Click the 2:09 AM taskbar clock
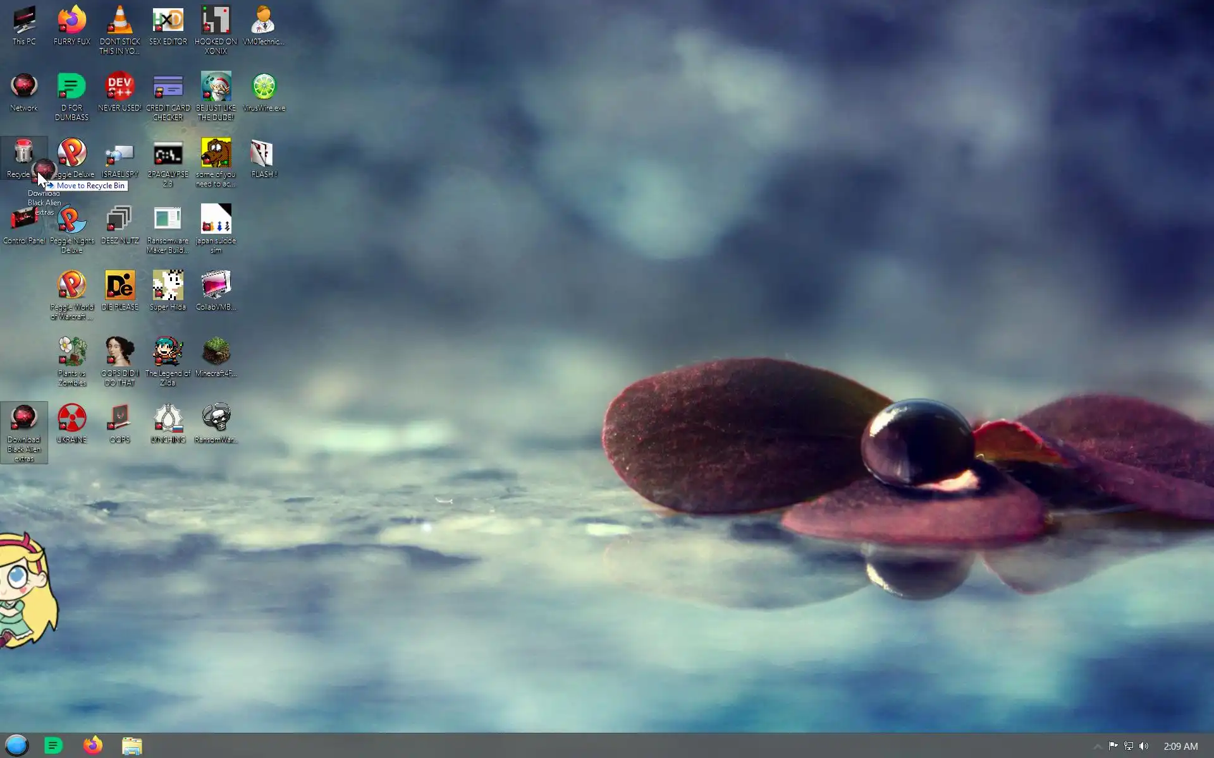The image size is (1214, 758). [x=1180, y=746]
